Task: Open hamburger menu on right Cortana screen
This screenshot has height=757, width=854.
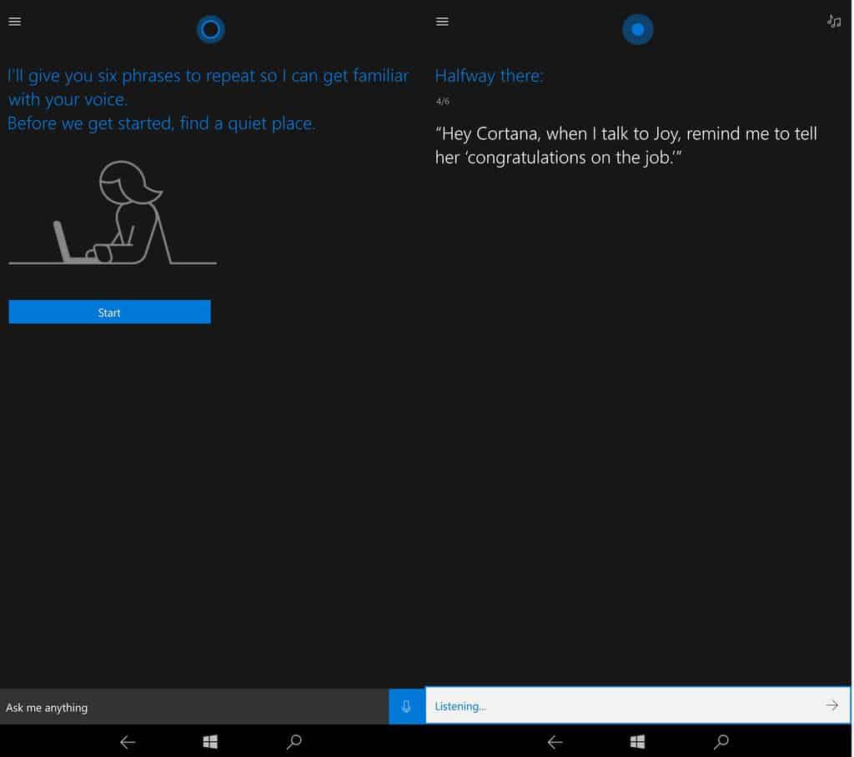Action: (x=442, y=21)
